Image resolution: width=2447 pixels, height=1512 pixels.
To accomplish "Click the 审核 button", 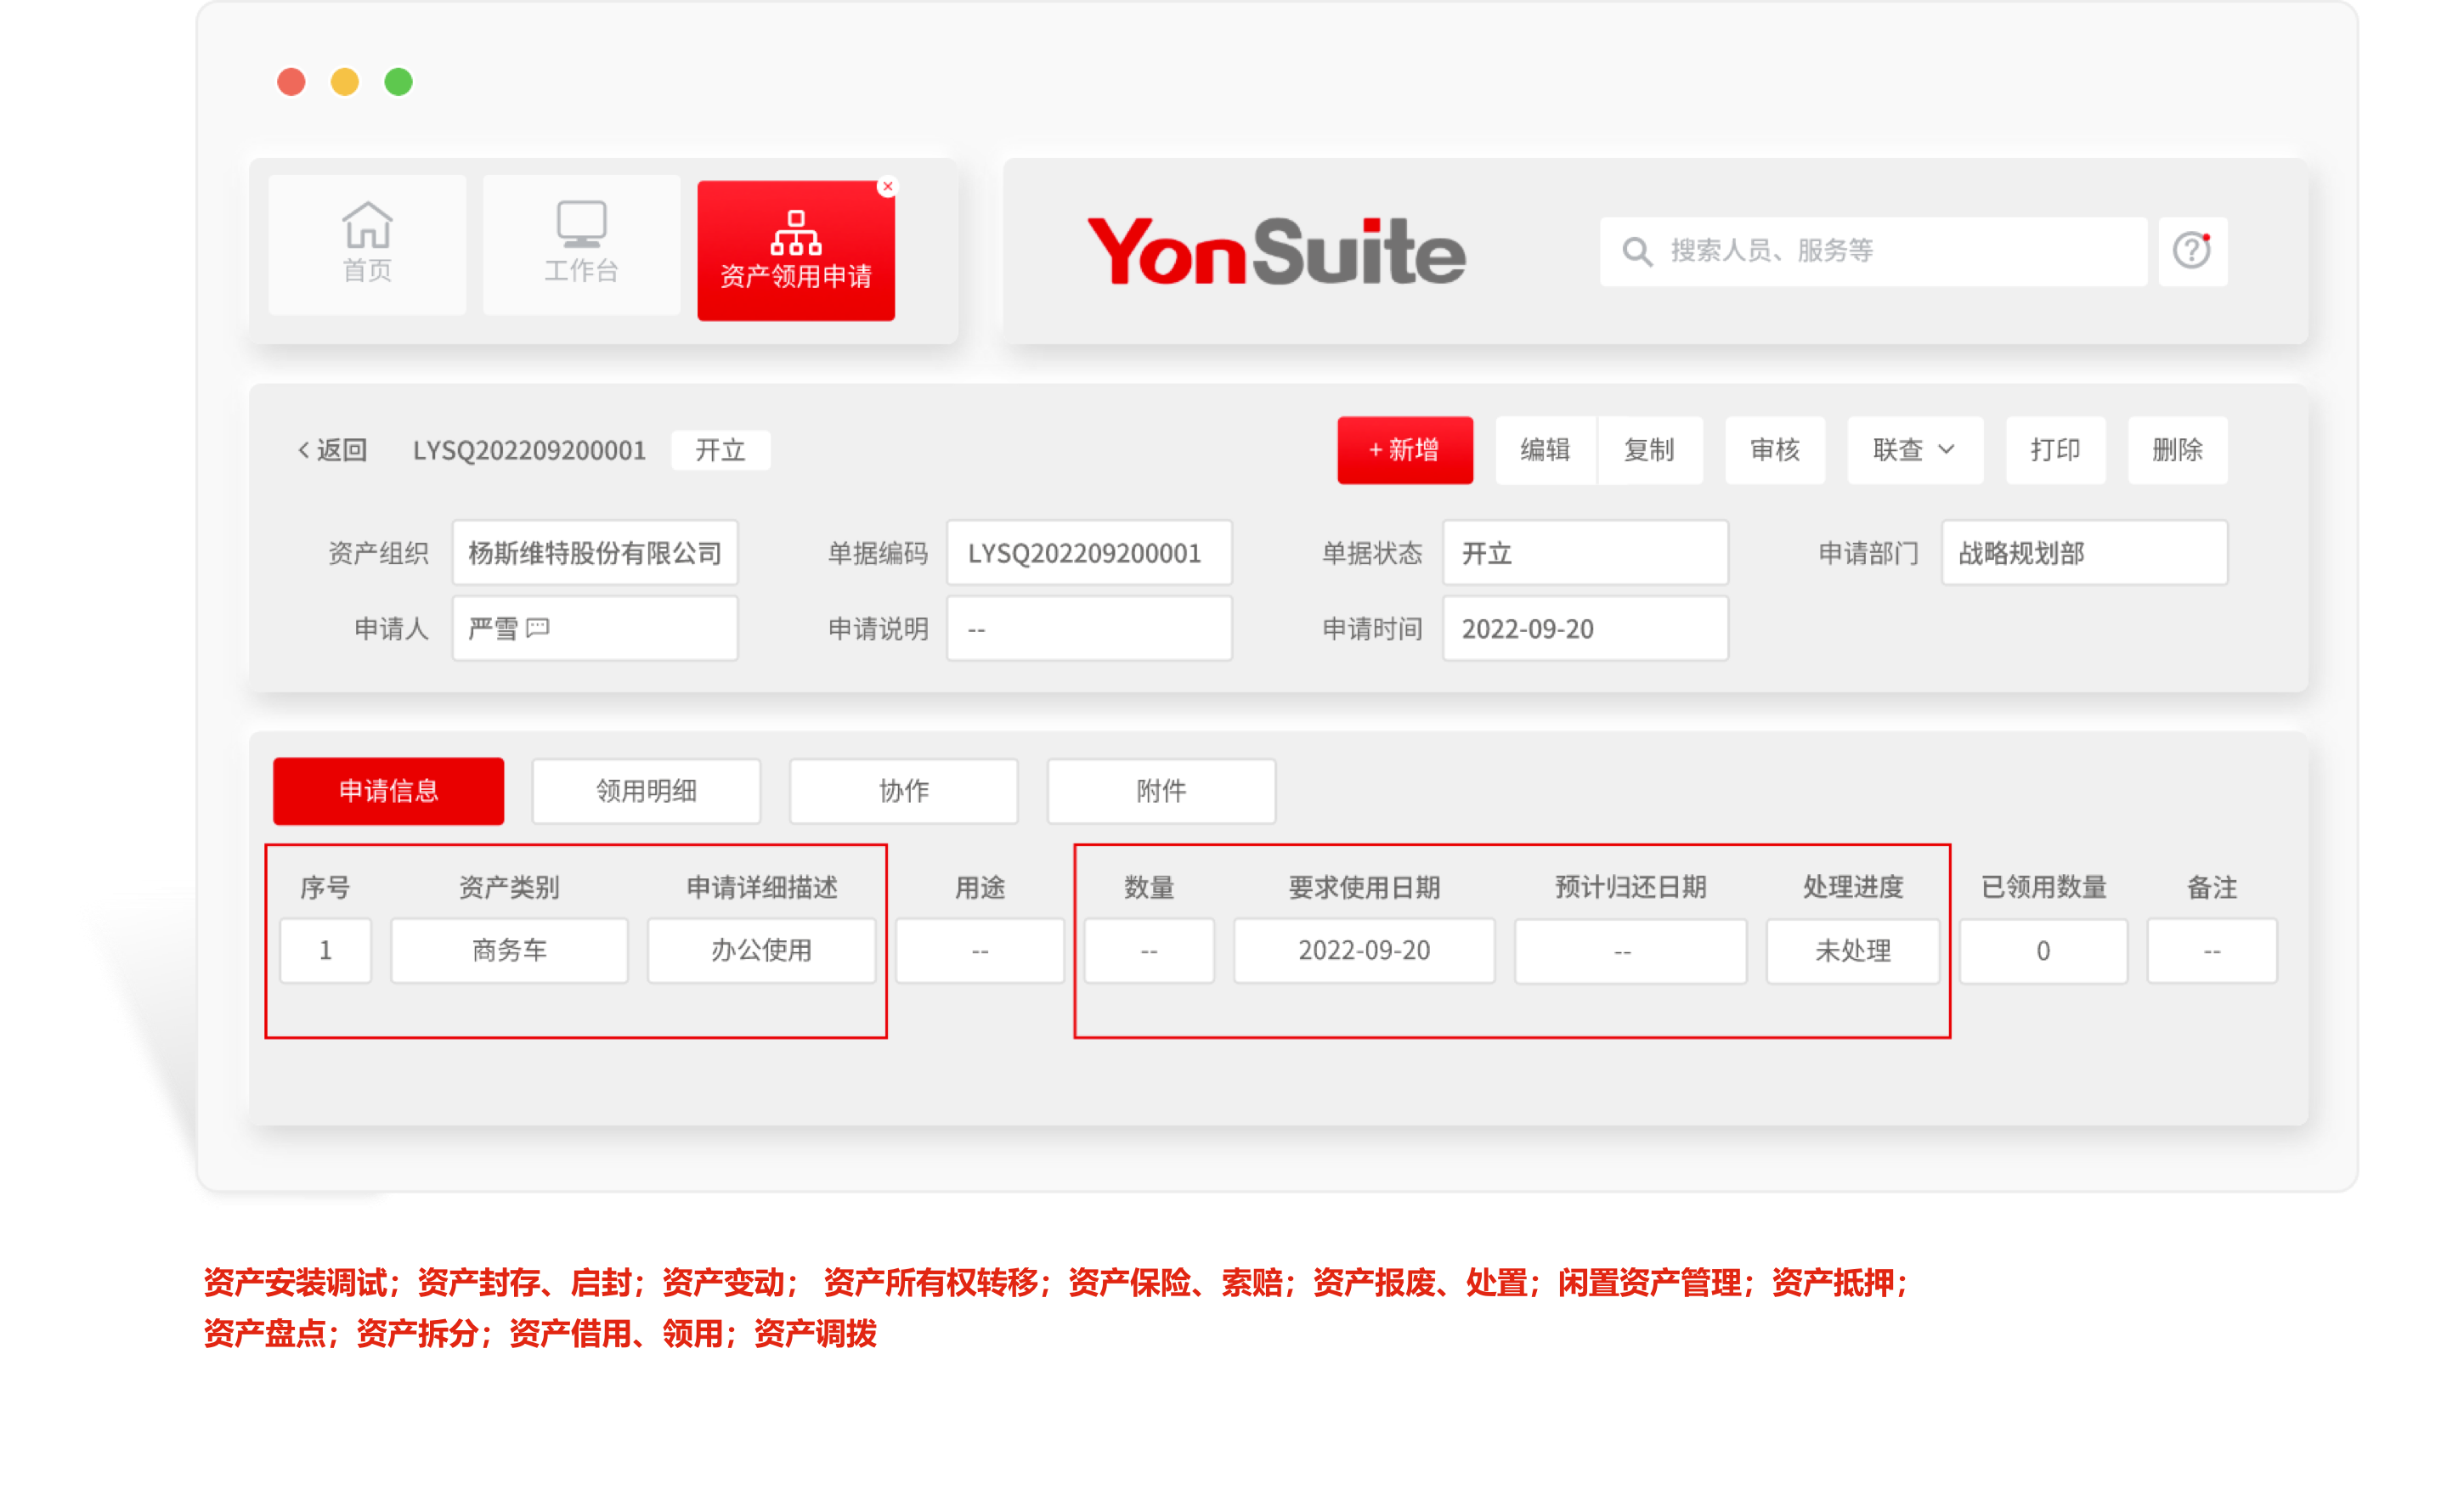I will pyautogui.click(x=1774, y=450).
